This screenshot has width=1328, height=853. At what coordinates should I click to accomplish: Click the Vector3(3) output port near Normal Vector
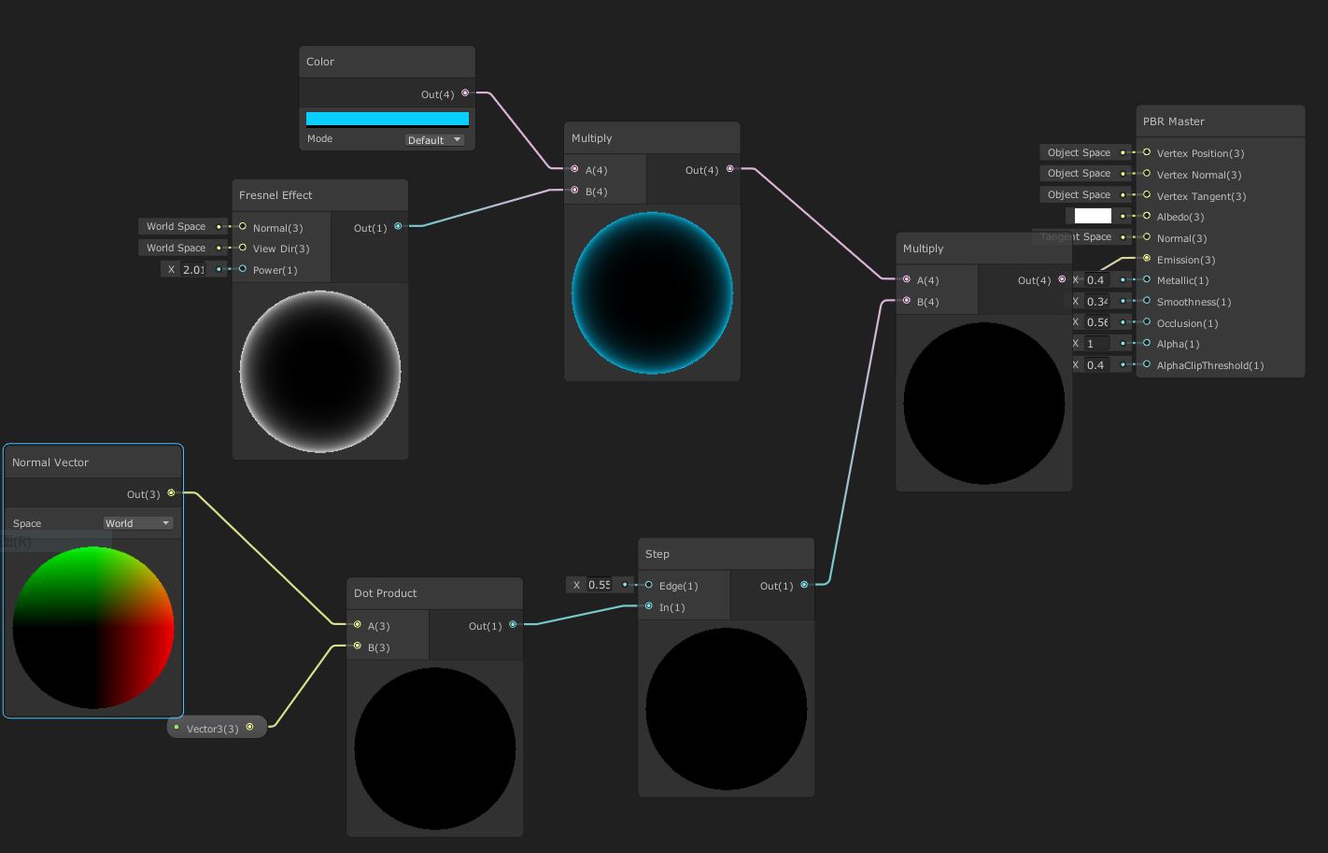(250, 727)
